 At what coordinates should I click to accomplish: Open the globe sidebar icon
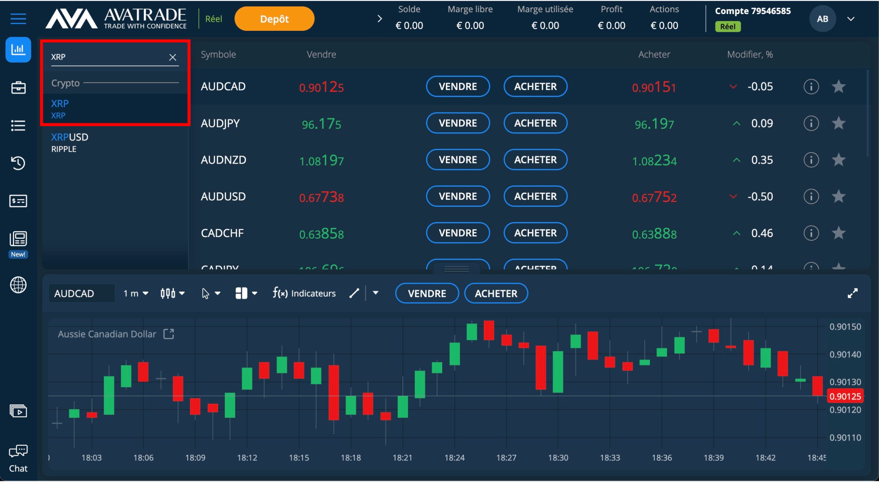point(18,285)
